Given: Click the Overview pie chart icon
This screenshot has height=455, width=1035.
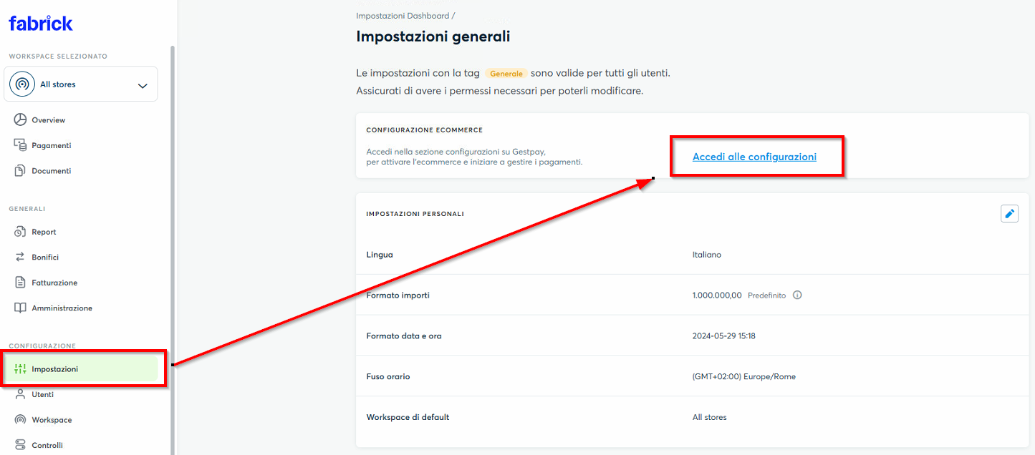Looking at the screenshot, I should point(20,119).
